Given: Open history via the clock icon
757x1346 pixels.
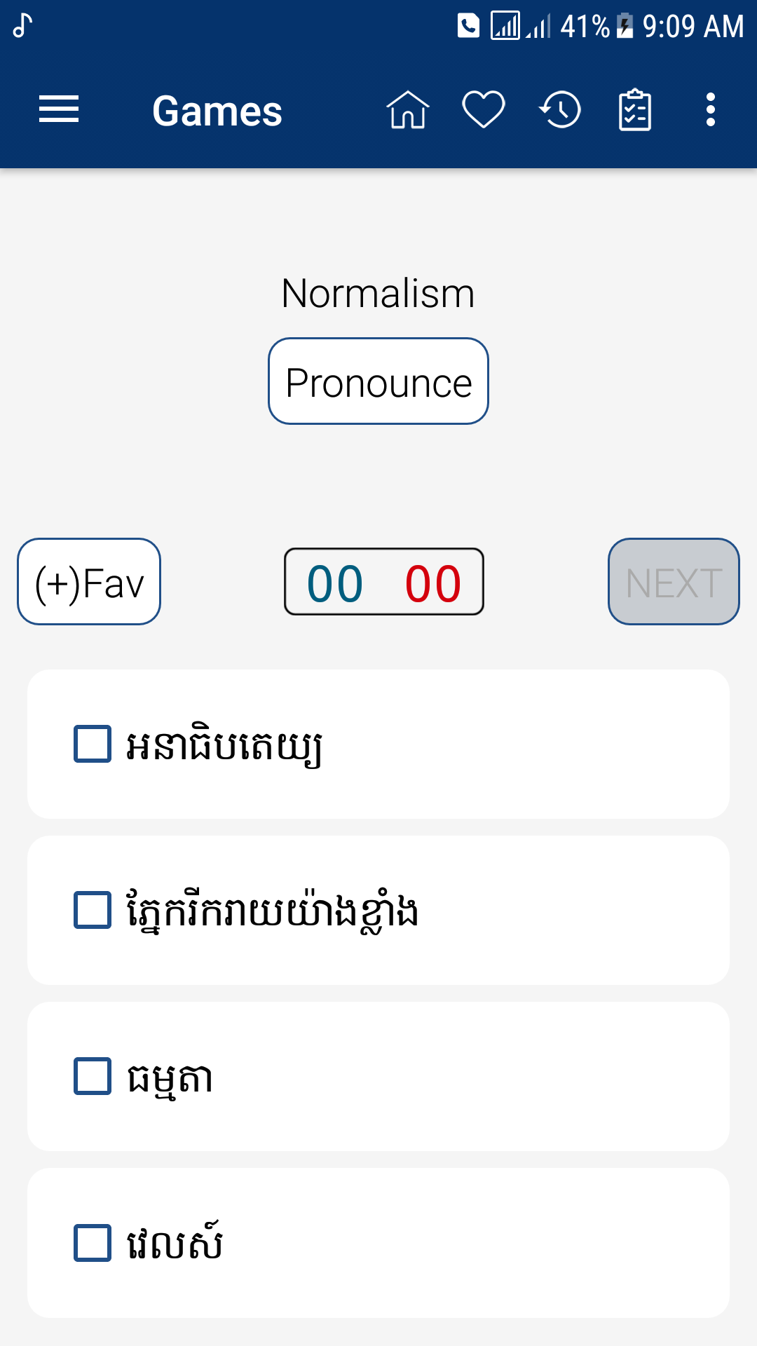Looking at the screenshot, I should (560, 110).
